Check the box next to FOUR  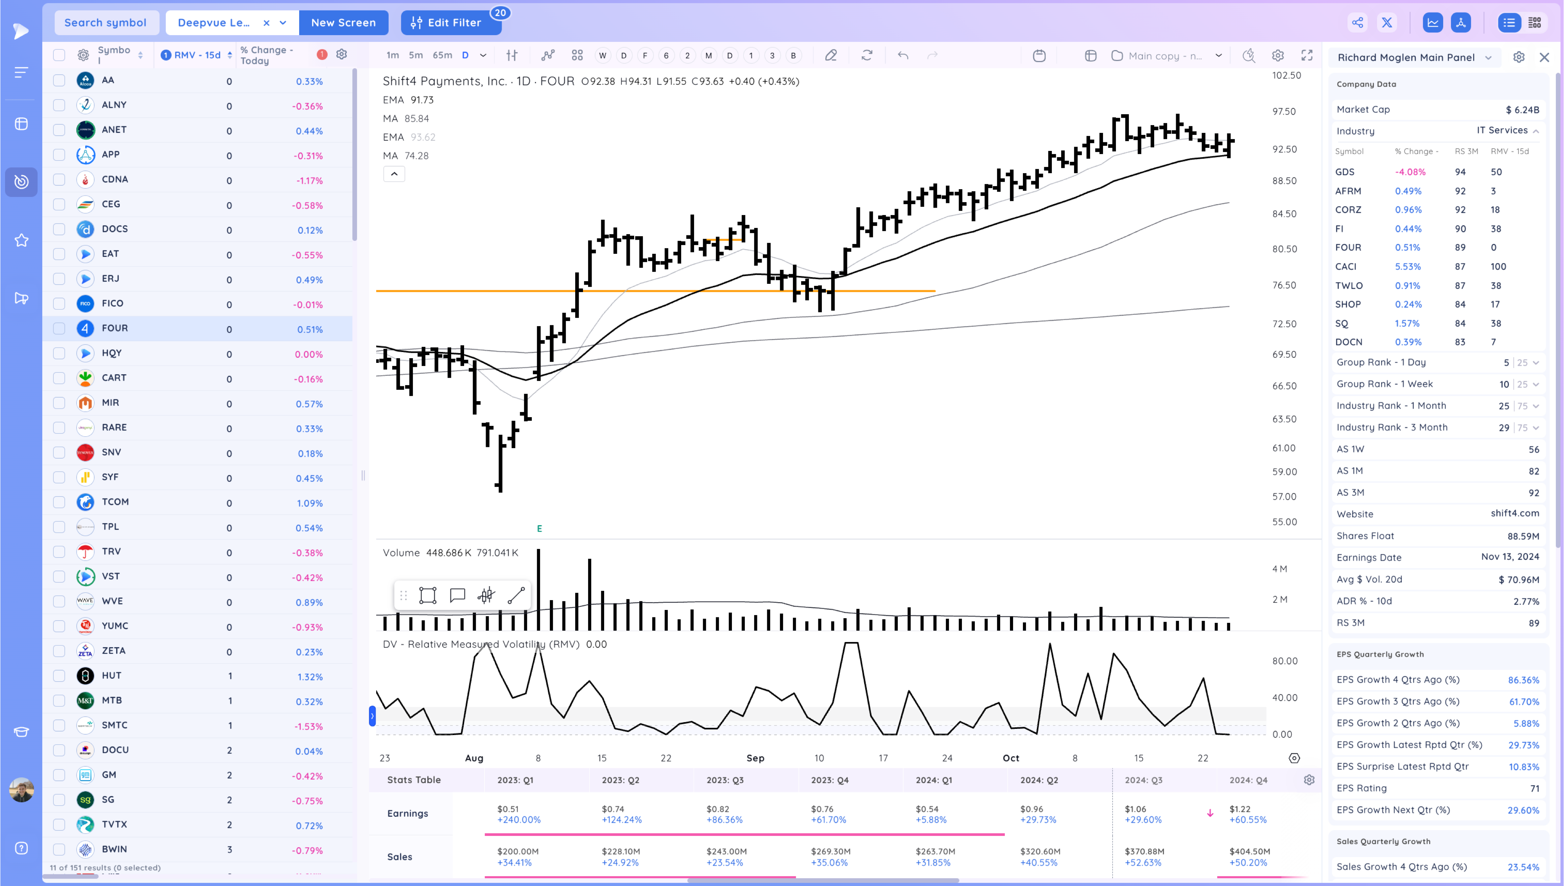click(59, 328)
